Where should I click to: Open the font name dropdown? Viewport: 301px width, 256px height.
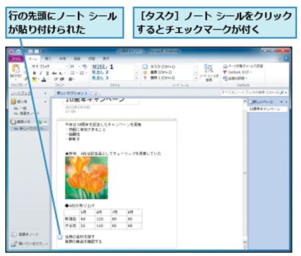67,67
